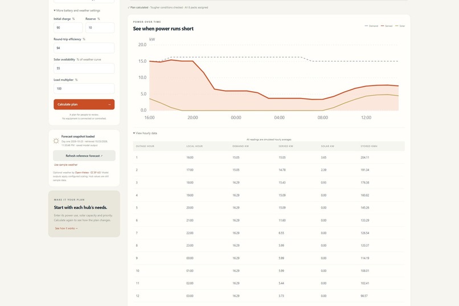Click stored value 204.11 in the table

coord(364,157)
